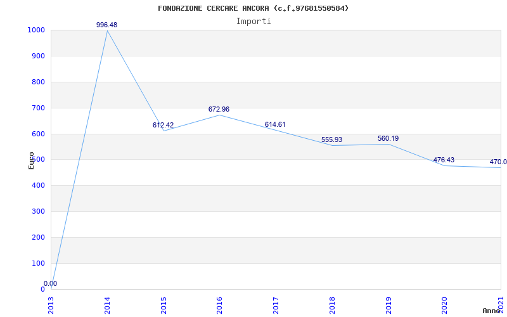Screen dimensions: 507x317
Task: Click the y-axis value 600
Action: tap(38, 134)
